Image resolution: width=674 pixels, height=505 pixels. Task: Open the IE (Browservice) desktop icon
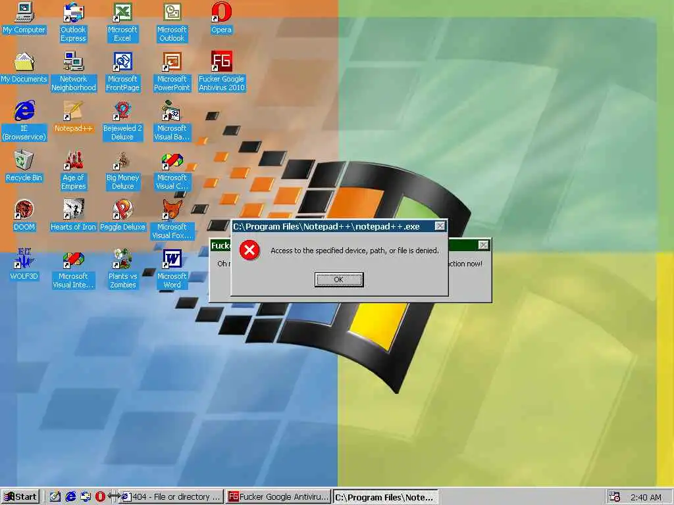tap(24, 121)
